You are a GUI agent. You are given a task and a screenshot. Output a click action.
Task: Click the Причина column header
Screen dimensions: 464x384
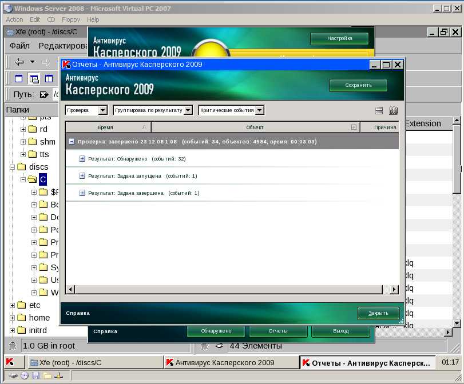point(379,127)
